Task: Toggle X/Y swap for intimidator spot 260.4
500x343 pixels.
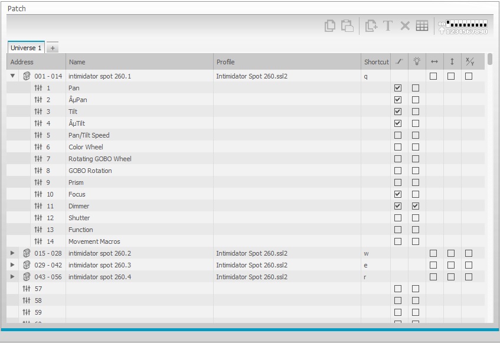Action: coord(469,277)
